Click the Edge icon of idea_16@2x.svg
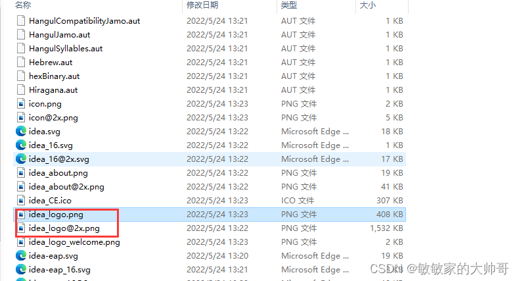 [x=21, y=159]
